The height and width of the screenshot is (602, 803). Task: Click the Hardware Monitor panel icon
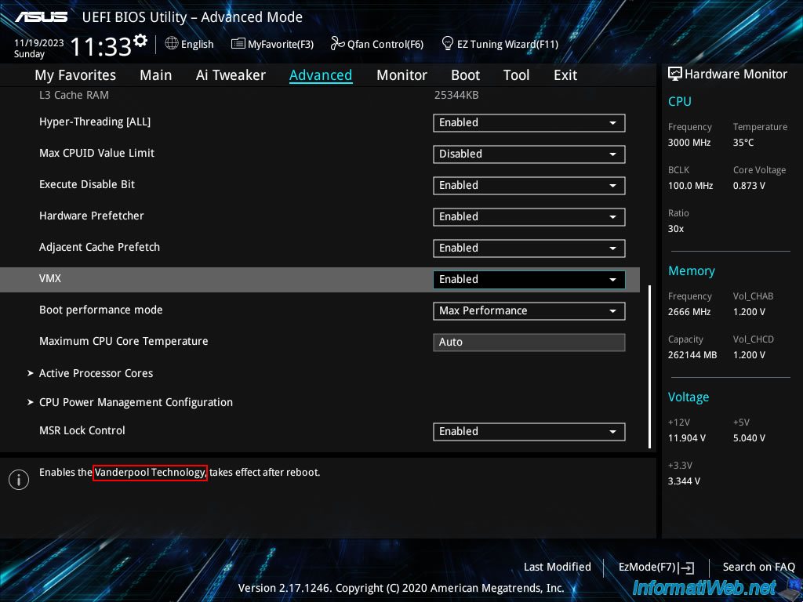[675, 74]
